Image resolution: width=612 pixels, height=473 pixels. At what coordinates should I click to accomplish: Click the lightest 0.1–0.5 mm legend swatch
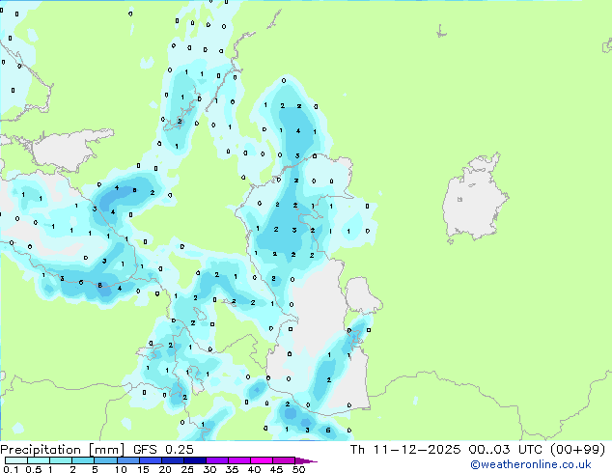click(x=16, y=460)
